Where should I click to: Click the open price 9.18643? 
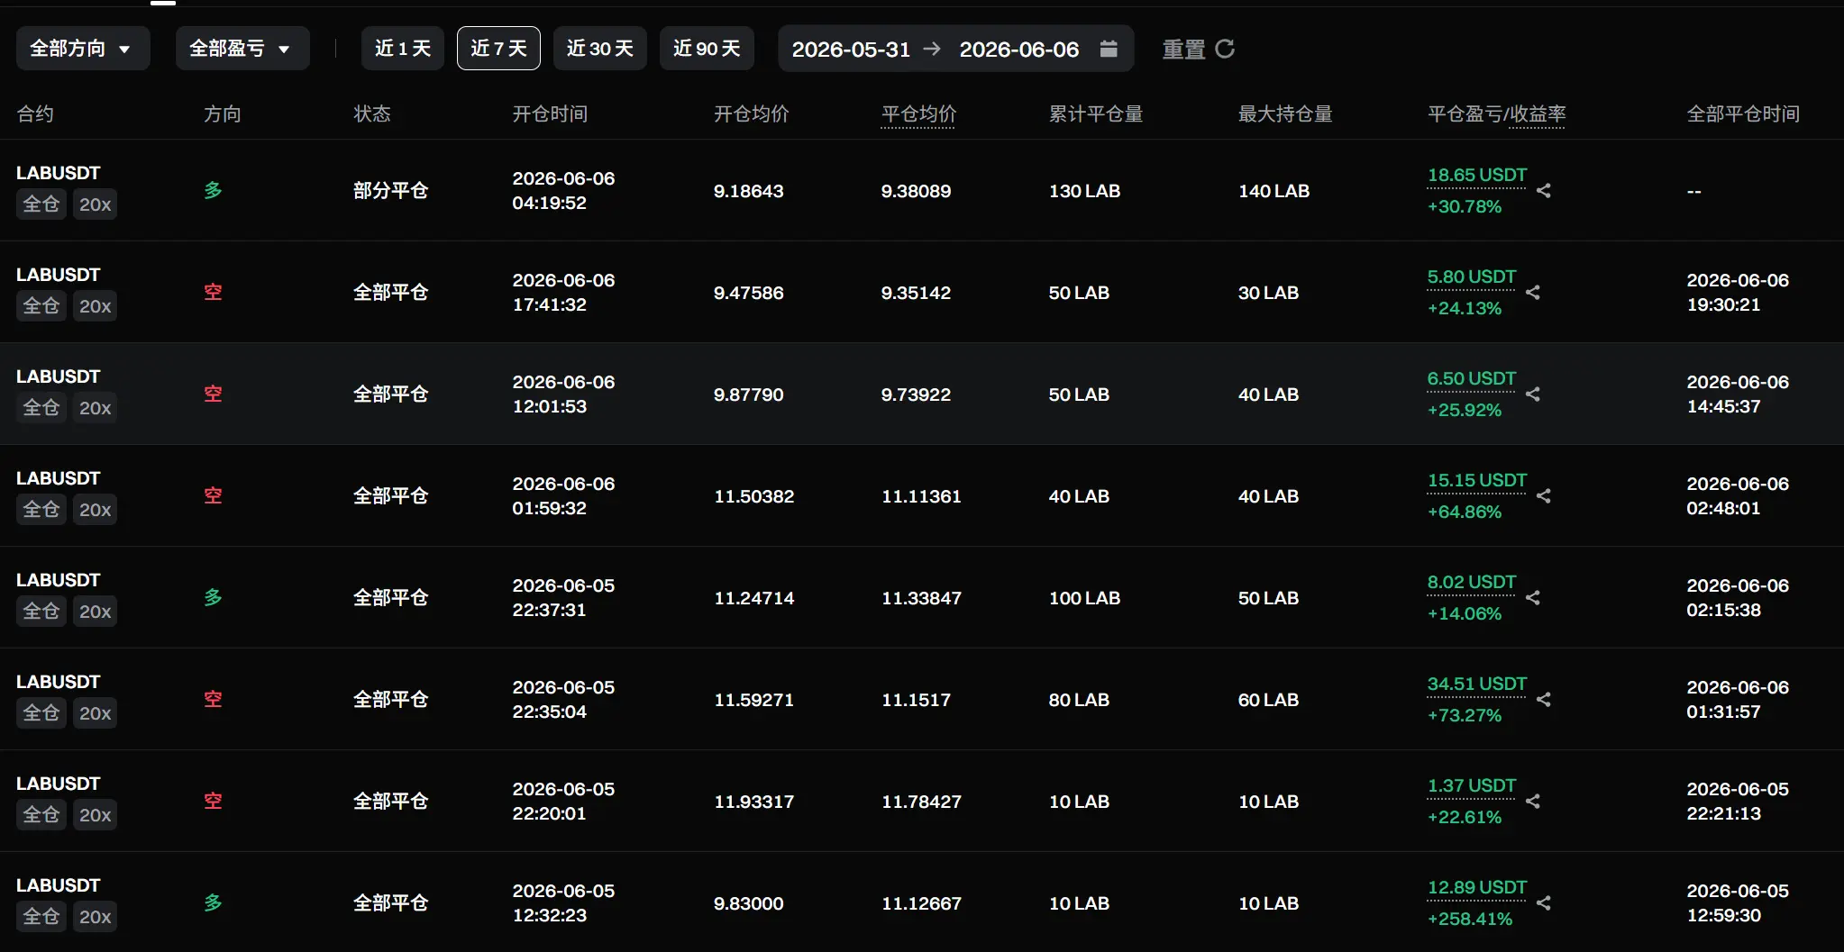coord(749,191)
